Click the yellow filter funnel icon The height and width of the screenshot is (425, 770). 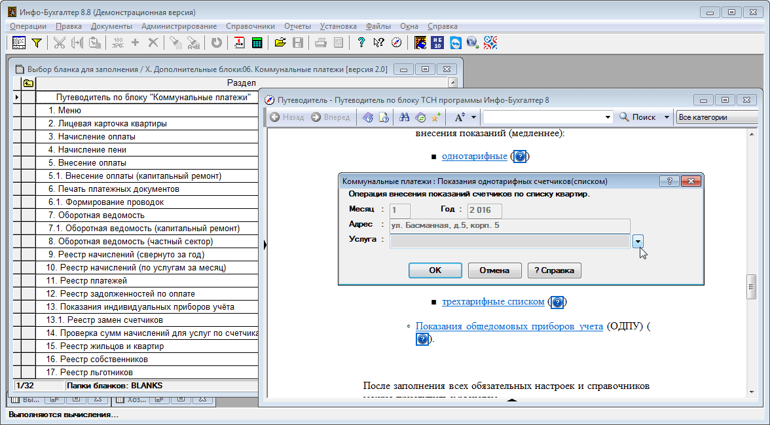click(37, 43)
